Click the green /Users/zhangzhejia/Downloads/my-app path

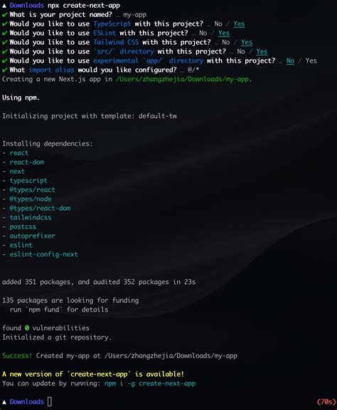pos(182,79)
